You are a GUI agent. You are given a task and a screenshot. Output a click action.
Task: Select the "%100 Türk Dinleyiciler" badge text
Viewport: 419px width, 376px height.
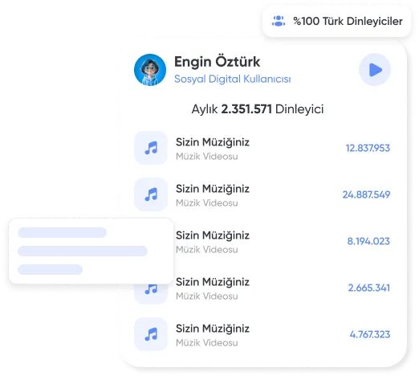348,21
